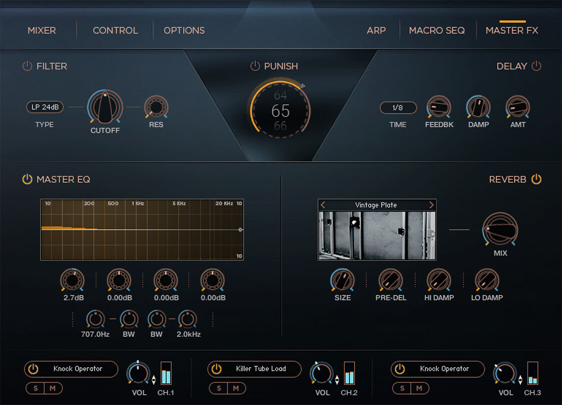
Task: Enable the Punish effect power icon
Action: point(255,66)
